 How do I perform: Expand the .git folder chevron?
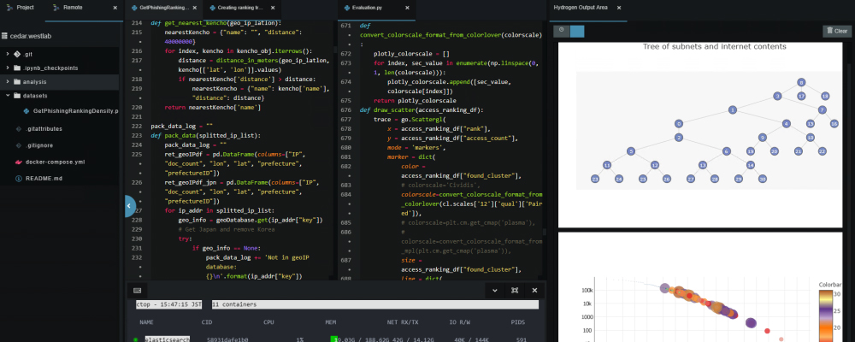(x=8, y=54)
